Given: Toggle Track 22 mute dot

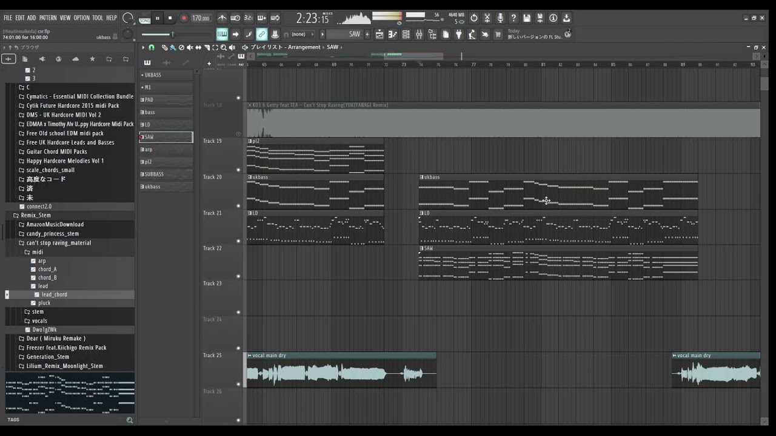Looking at the screenshot, I should click(x=238, y=277).
